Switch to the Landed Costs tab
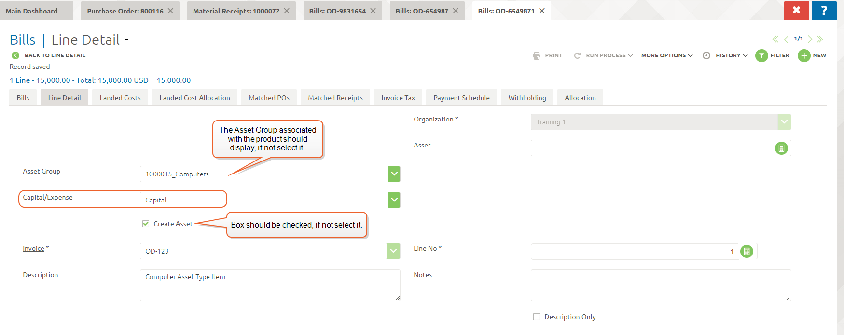Image resolution: width=844 pixels, height=335 pixels. tap(120, 98)
